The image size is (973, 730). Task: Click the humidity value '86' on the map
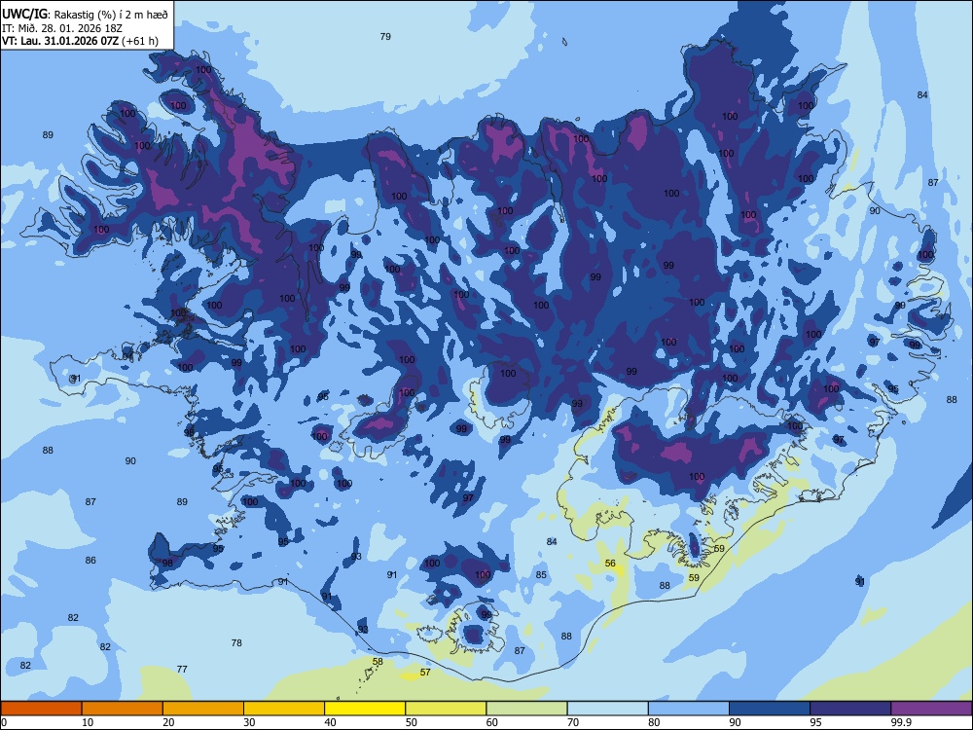(90, 560)
